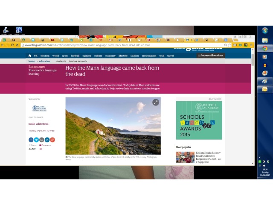The height and width of the screenshot is (205, 273).
Task: Share article via email icon
Action: [42, 140]
